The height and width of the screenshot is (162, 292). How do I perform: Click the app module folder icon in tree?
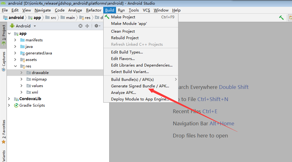[16, 34]
